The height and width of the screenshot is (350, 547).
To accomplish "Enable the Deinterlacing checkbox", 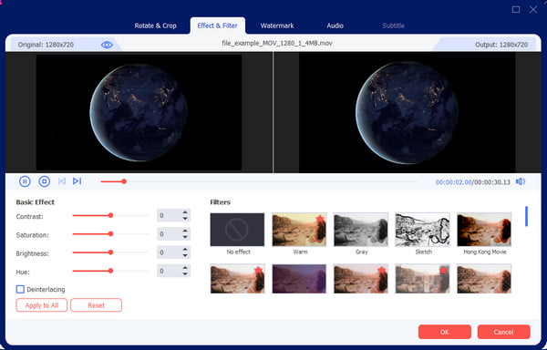I will point(20,289).
